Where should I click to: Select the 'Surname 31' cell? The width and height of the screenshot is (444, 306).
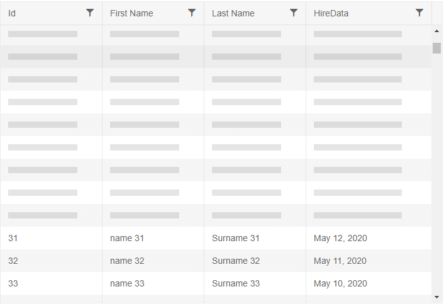[x=236, y=238]
